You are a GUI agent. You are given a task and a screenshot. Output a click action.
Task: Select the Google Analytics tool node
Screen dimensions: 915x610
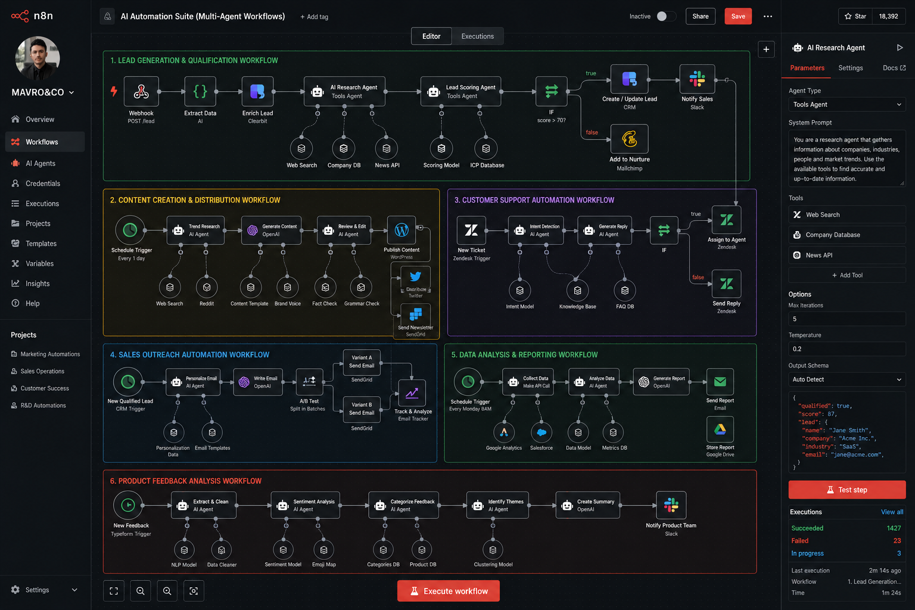pyautogui.click(x=504, y=432)
